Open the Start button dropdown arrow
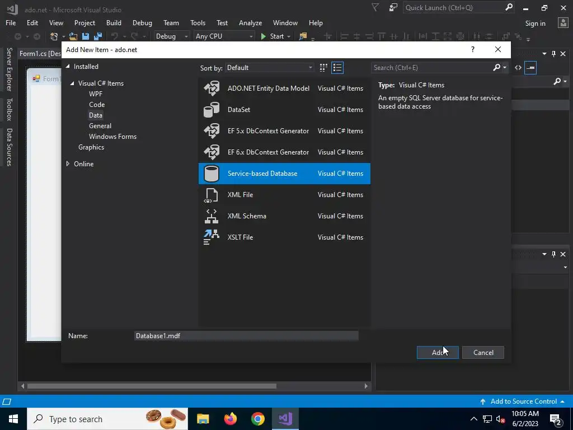The width and height of the screenshot is (573, 430). point(289,36)
